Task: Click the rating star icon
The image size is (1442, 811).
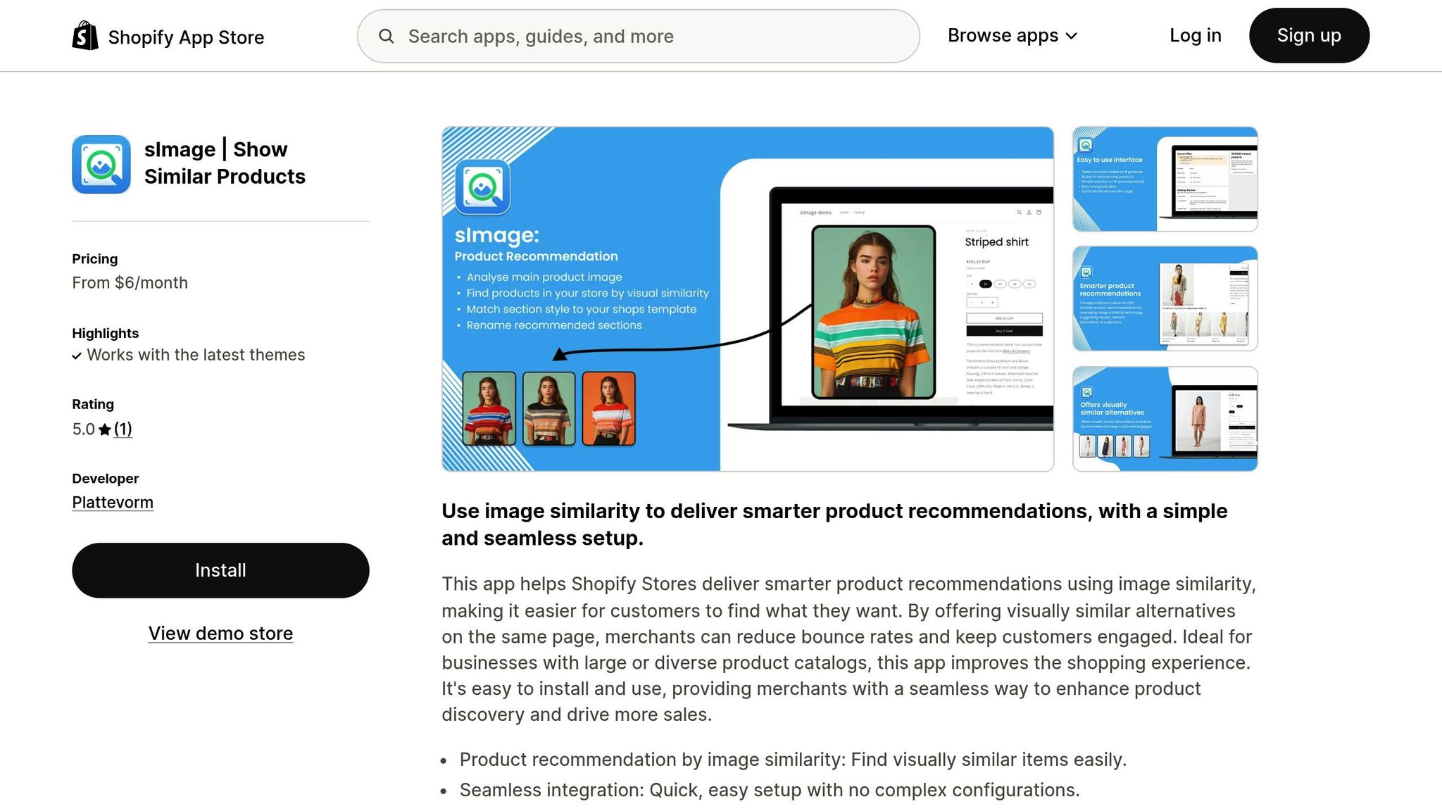Action: click(x=105, y=429)
